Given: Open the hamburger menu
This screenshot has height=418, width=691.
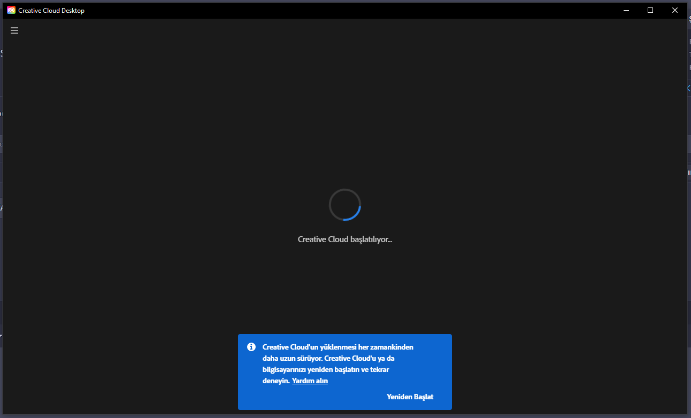Looking at the screenshot, I should click(14, 30).
